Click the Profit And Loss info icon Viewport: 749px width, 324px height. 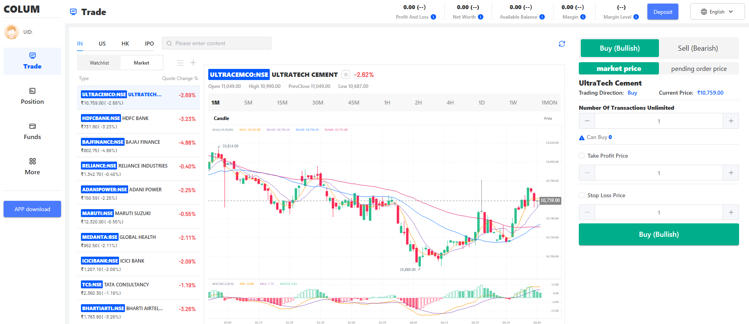(x=434, y=17)
